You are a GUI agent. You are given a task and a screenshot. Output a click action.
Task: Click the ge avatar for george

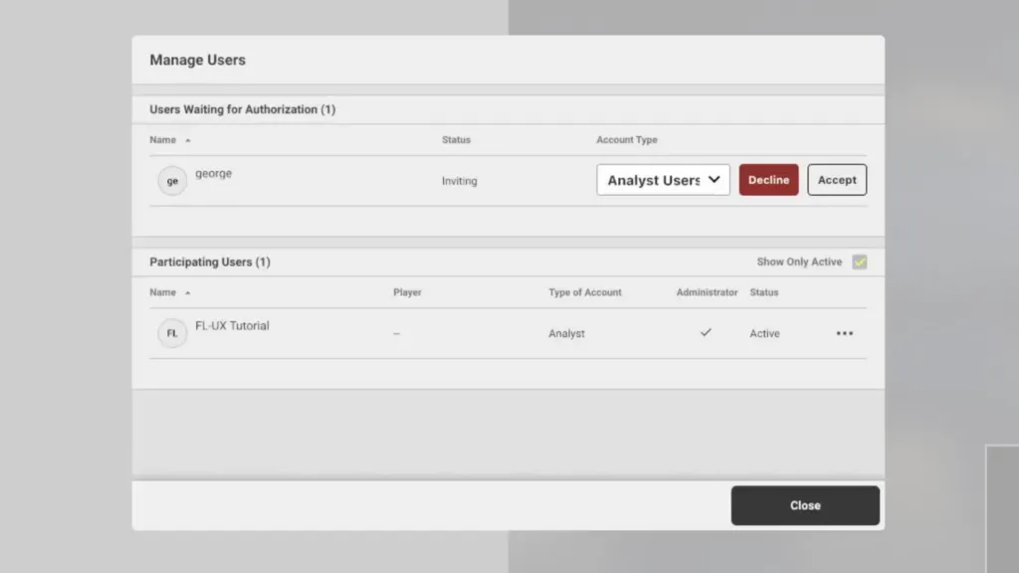click(172, 181)
